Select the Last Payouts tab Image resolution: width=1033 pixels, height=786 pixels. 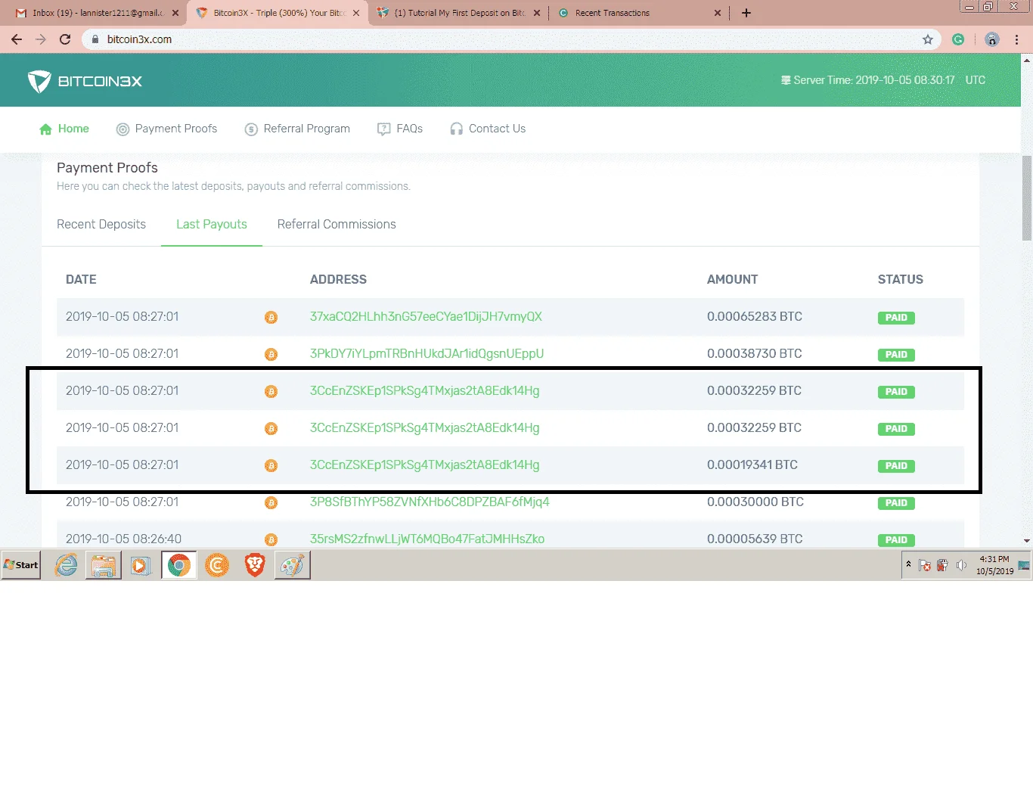212,224
